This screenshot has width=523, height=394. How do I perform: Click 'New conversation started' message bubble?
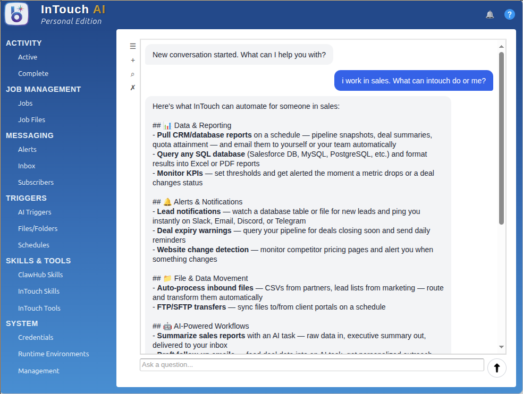point(239,55)
